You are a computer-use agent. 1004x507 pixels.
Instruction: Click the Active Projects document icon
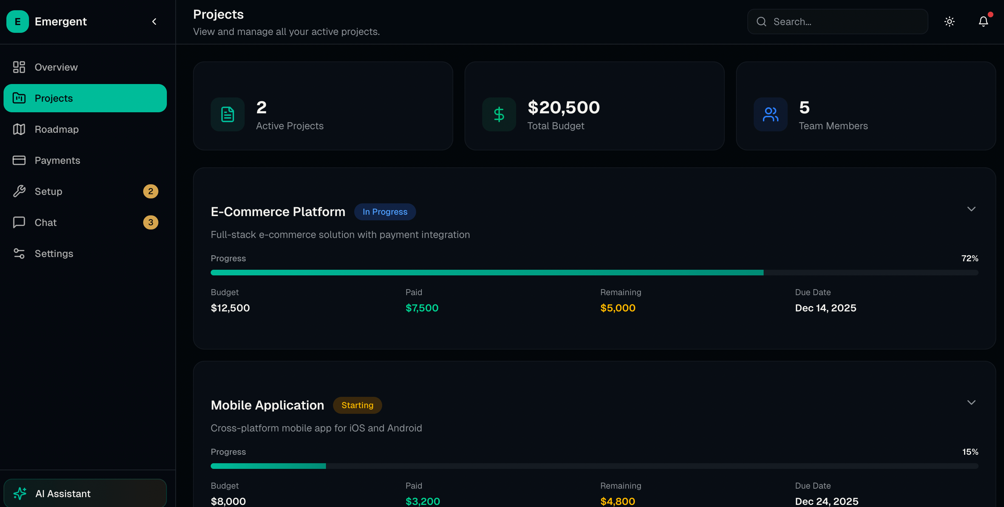(227, 114)
